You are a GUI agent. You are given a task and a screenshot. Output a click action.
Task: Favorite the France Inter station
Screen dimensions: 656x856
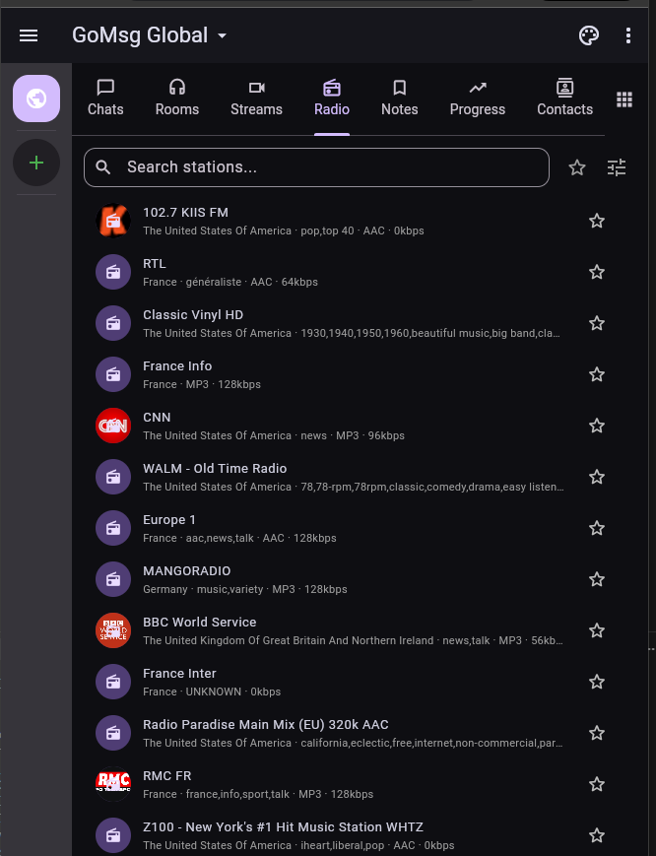597,682
